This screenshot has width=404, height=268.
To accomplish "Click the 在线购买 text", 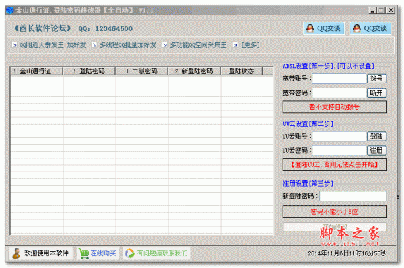I will 103,253.
